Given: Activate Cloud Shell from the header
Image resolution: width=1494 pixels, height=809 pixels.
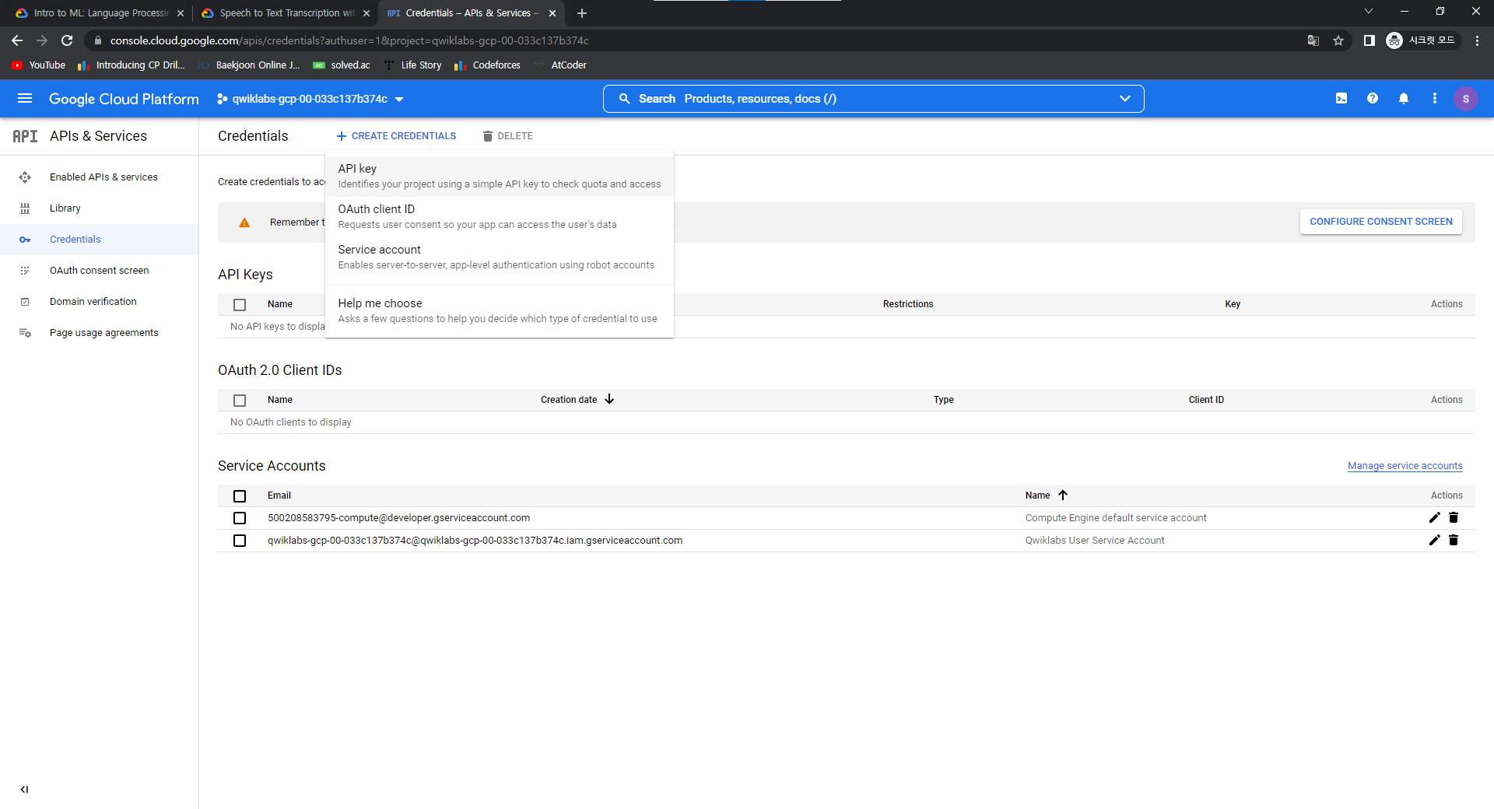Looking at the screenshot, I should (1341, 99).
